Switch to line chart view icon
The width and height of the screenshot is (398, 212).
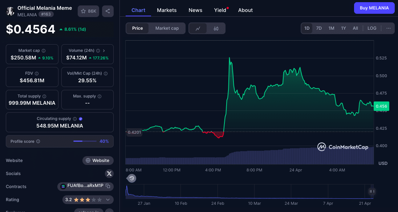coord(198,28)
